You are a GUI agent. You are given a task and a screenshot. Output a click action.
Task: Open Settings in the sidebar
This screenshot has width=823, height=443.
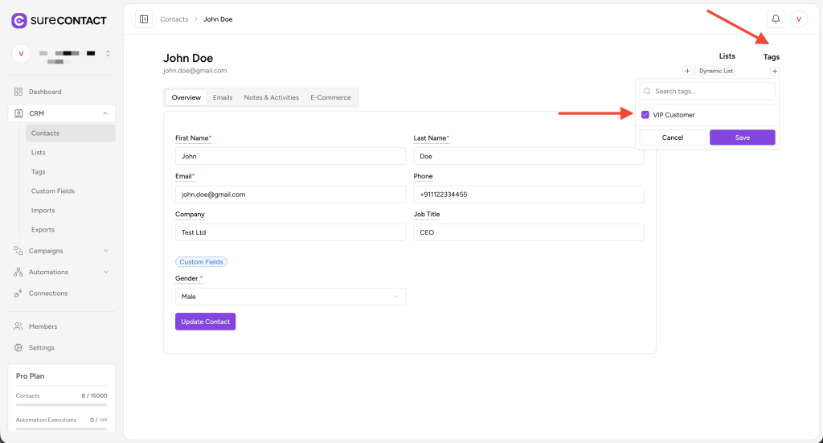click(41, 348)
